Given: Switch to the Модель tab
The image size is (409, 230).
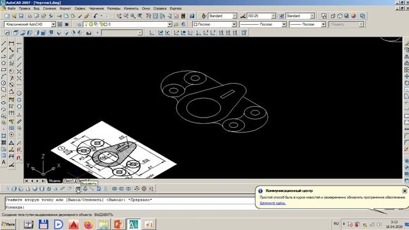Looking at the screenshot, I should click(54, 181).
